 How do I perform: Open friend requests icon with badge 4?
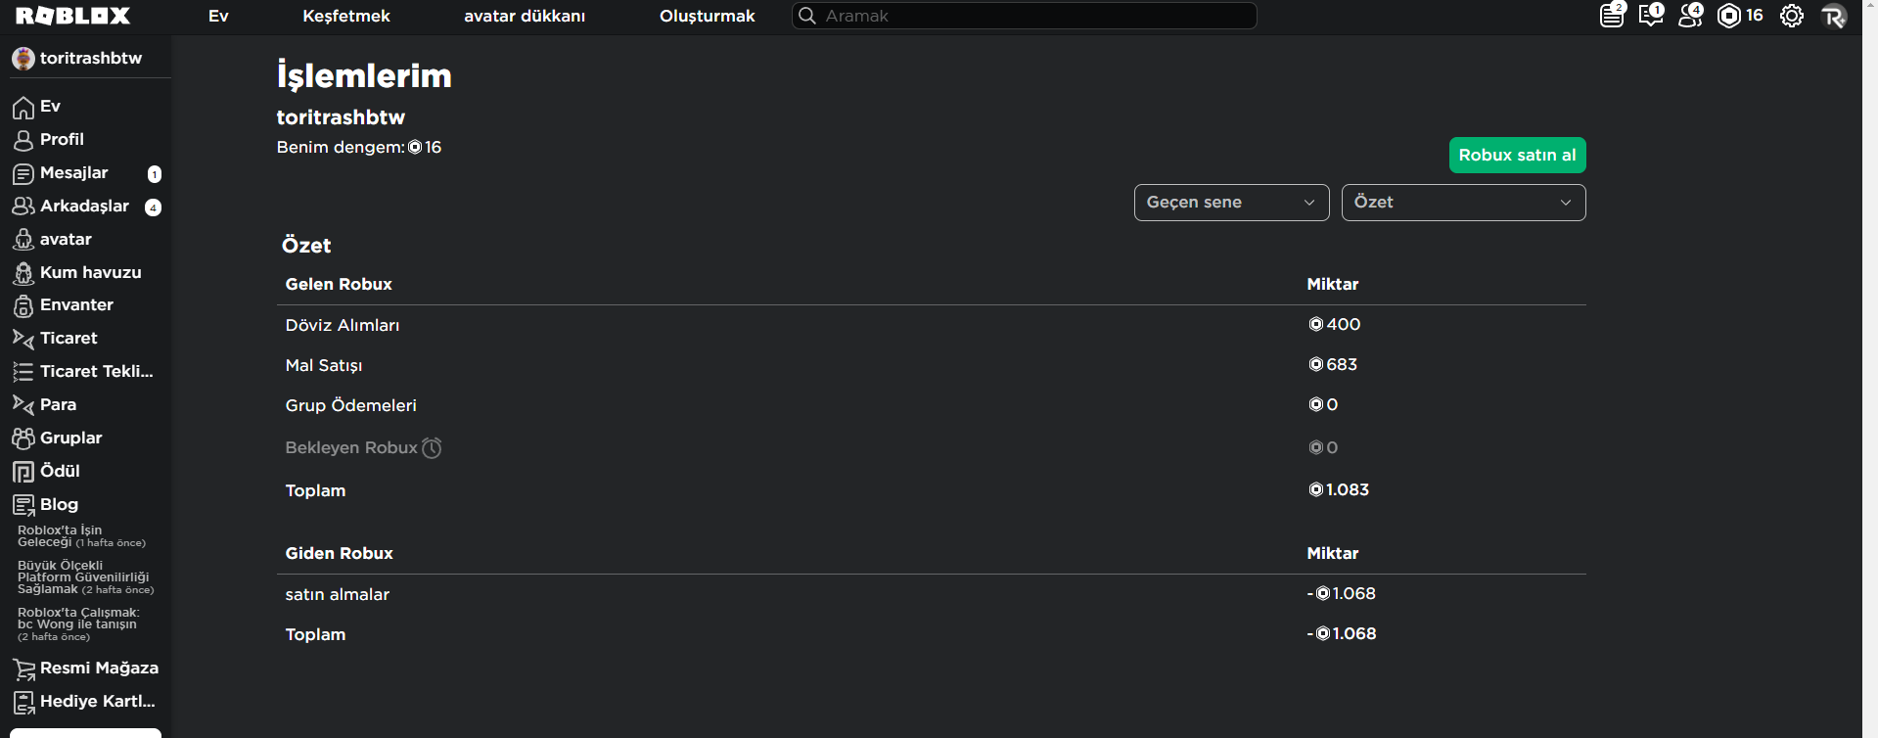pyautogui.click(x=1690, y=16)
